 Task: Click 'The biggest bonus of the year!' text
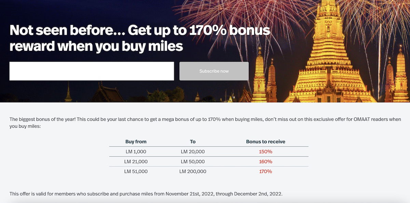click(43, 119)
